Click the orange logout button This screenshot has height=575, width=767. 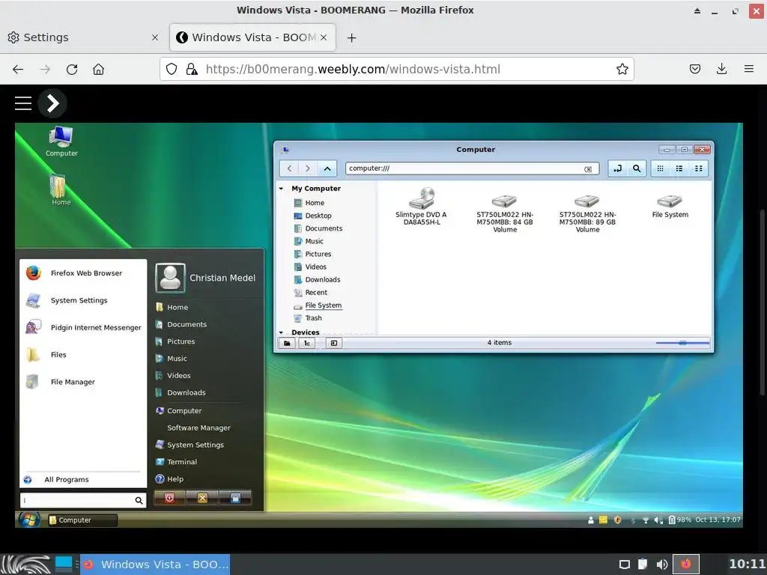click(202, 498)
